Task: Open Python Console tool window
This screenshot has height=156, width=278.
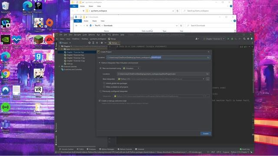Action: (125, 149)
